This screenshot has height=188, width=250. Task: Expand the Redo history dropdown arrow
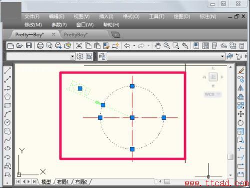(x=149, y=46)
